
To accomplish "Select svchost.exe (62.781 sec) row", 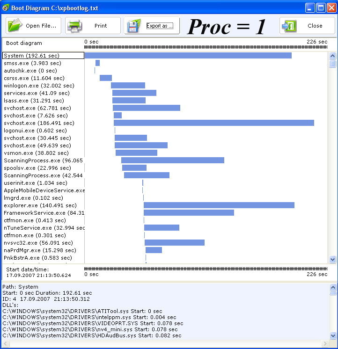I will 43,108.
